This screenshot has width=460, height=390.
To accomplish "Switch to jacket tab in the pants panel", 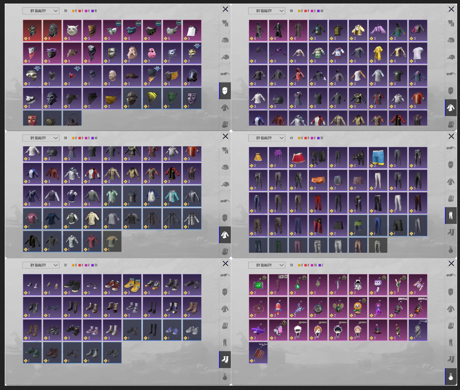I will (451, 182).
